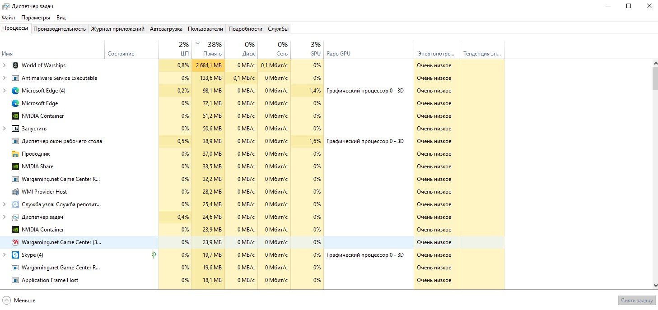Click the WMI Provider Host icon

[15, 192]
